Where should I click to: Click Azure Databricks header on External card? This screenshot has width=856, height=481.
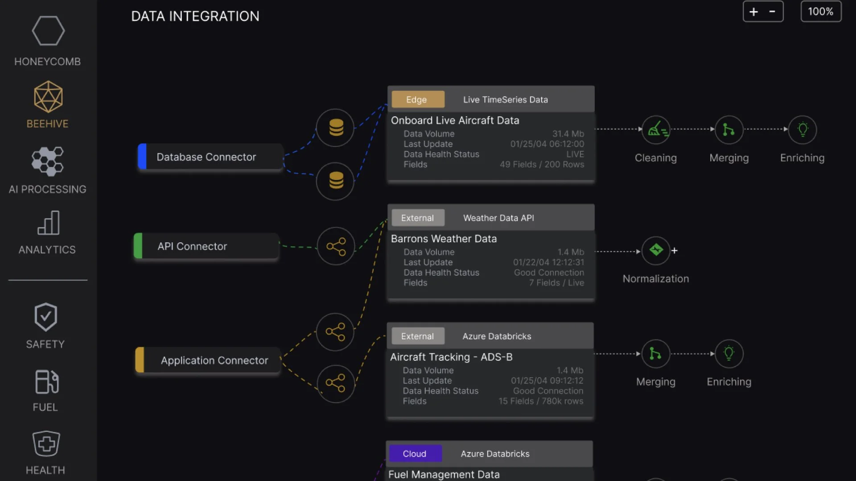point(497,336)
